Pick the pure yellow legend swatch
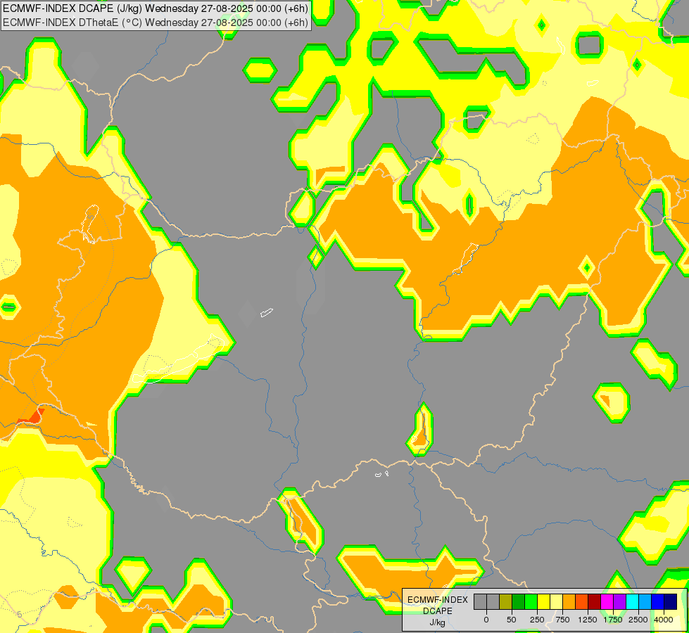The image size is (689, 633). pyautogui.click(x=543, y=602)
